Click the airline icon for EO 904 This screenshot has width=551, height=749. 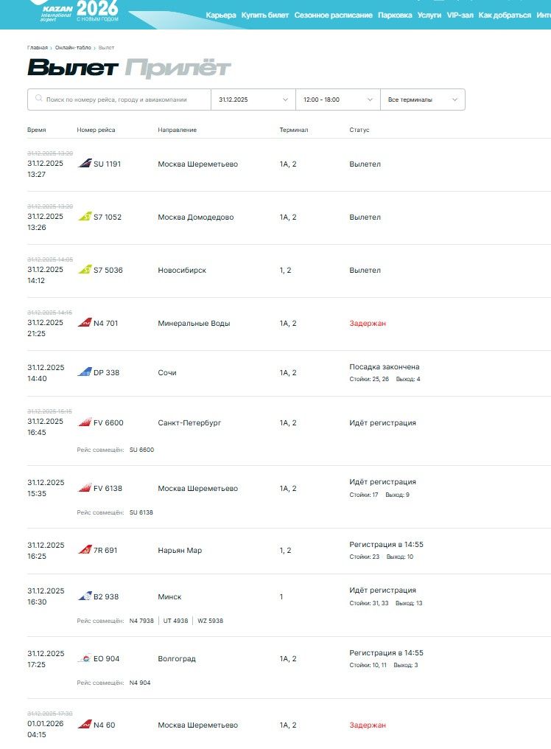(x=85, y=658)
